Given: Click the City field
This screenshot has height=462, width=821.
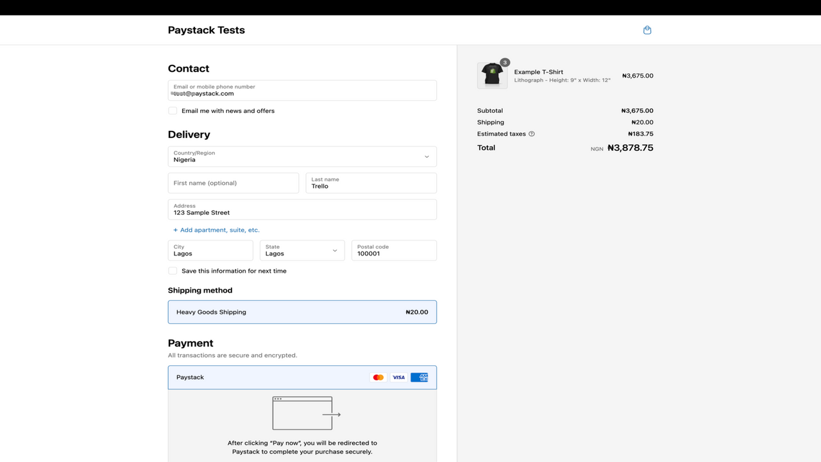Looking at the screenshot, I should pyautogui.click(x=210, y=250).
